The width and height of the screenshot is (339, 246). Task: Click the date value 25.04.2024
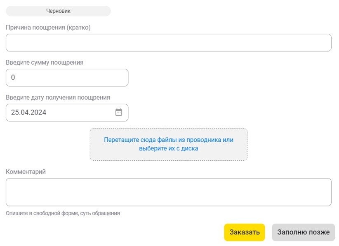point(28,112)
